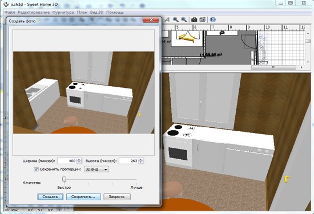Click the Быстро label under quality slider
Viewport: 314px width, 214px height.
[x=64, y=188]
